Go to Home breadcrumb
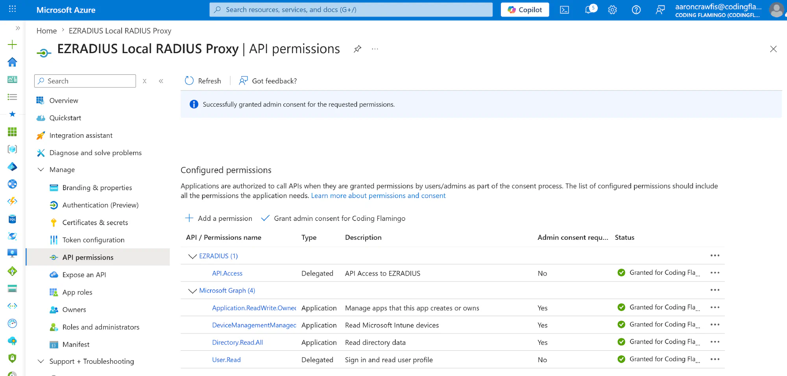 tap(46, 31)
